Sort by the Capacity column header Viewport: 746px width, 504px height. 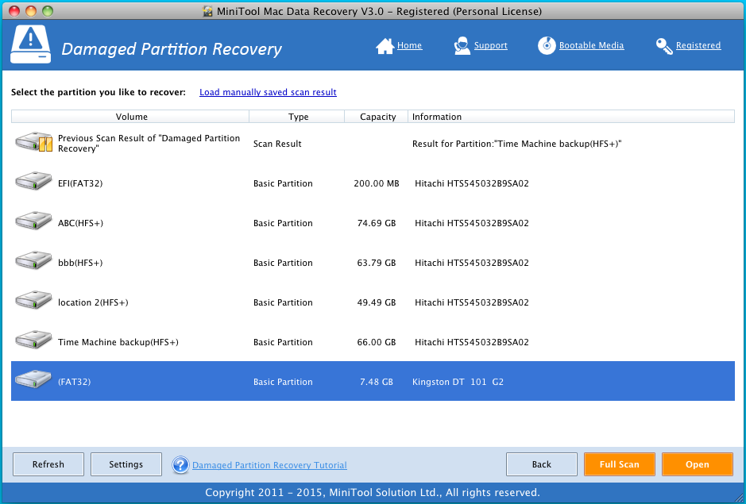coord(377,117)
